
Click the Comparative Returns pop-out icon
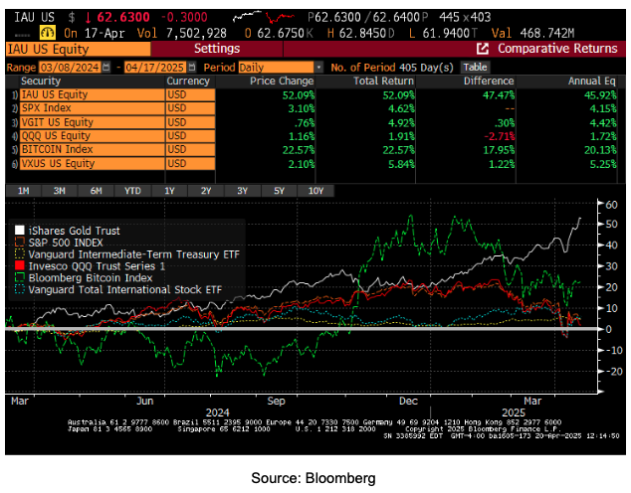tap(482, 49)
